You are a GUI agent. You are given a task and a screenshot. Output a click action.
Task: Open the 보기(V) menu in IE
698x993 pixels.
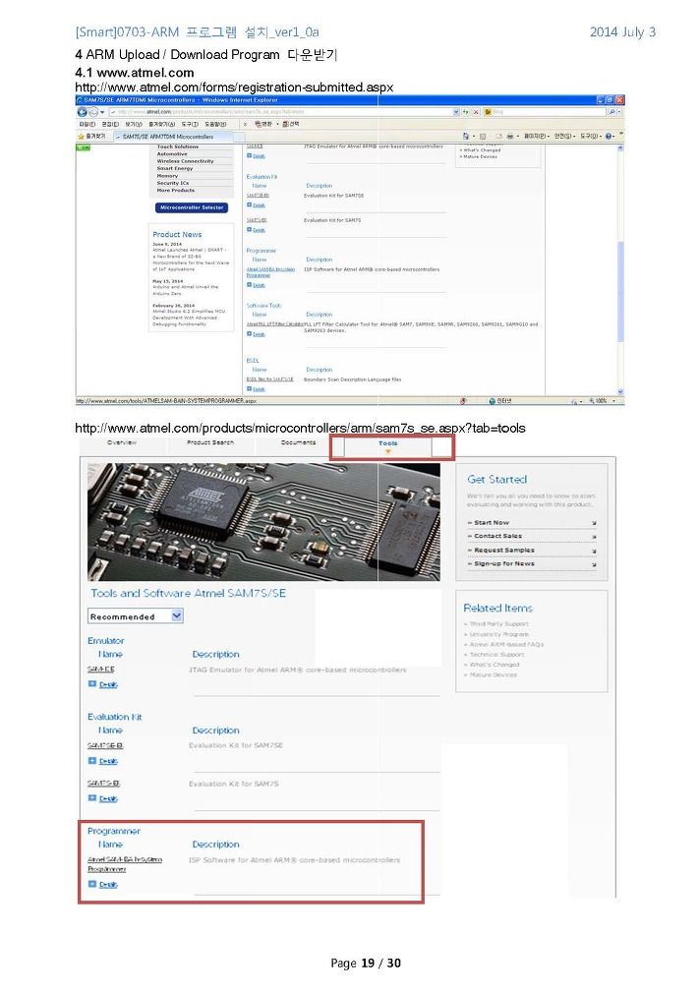point(134,124)
